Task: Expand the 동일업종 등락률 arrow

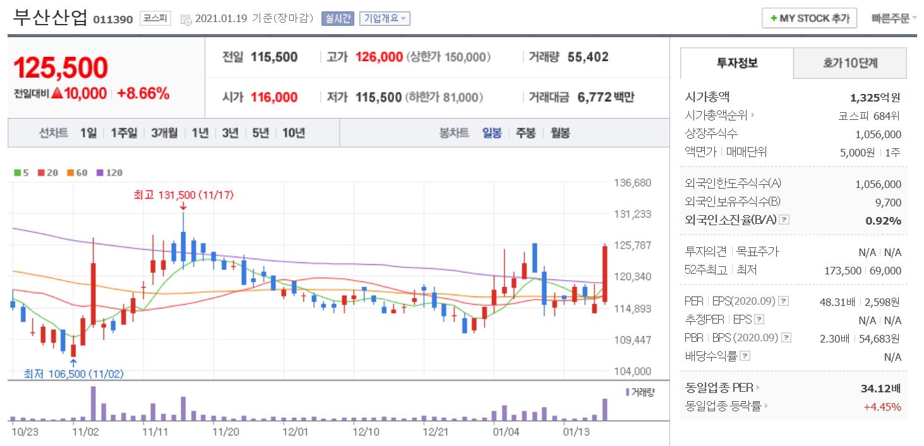Action: tap(766, 406)
